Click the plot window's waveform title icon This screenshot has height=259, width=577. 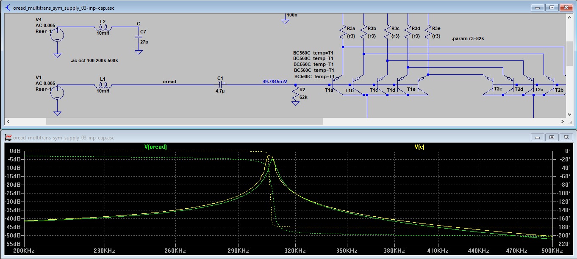pos(8,137)
